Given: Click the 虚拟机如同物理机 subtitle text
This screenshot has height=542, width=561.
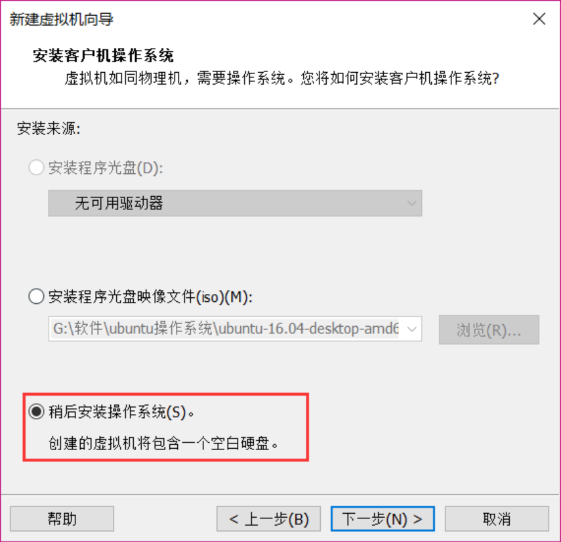Looking at the screenshot, I should 281,78.
